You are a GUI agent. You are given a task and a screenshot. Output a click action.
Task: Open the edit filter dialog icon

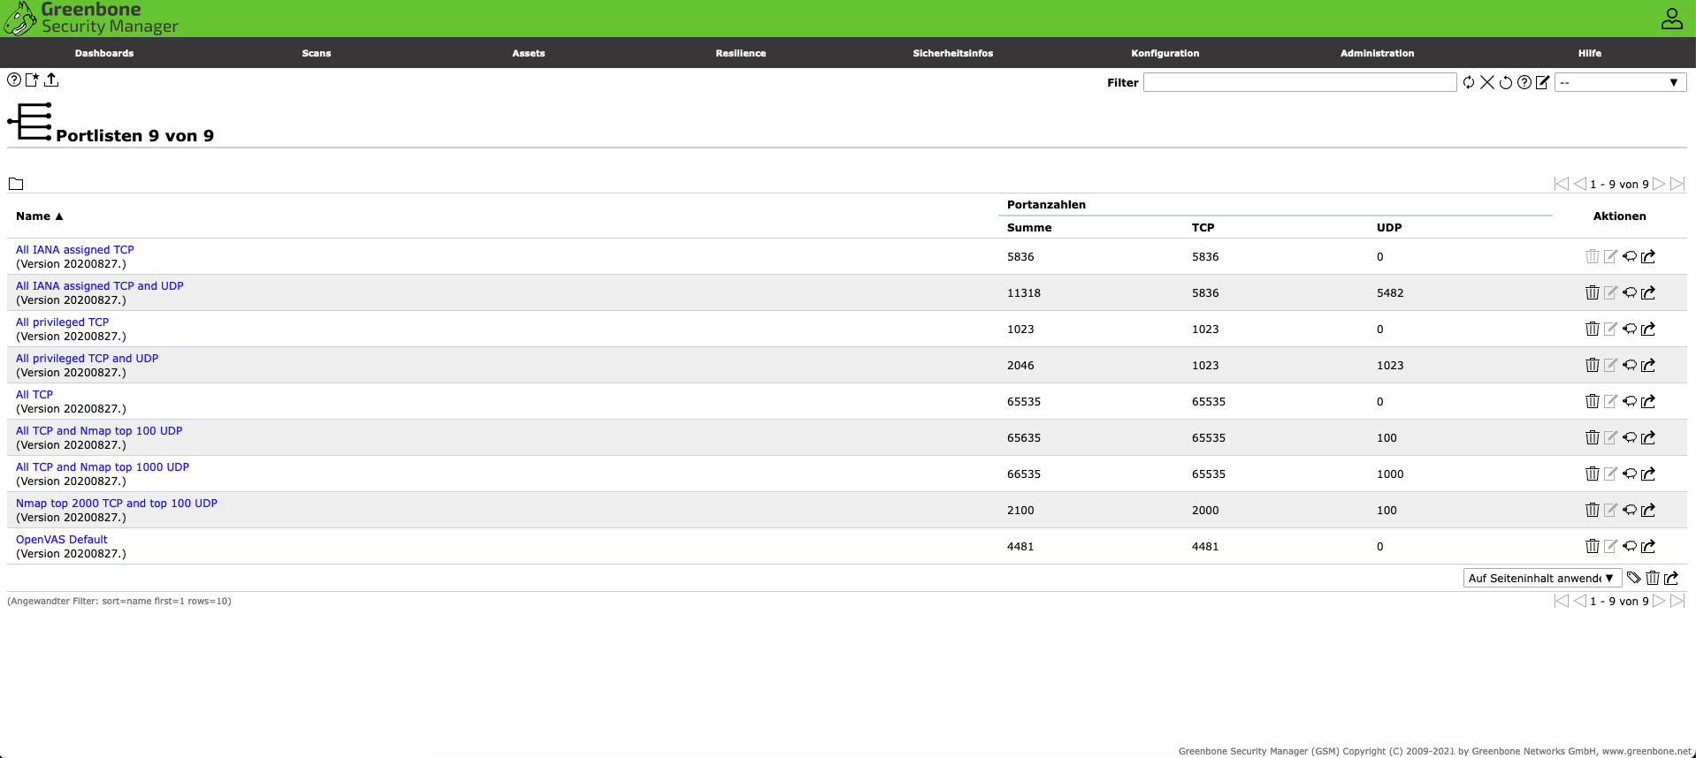coord(1543,82)
